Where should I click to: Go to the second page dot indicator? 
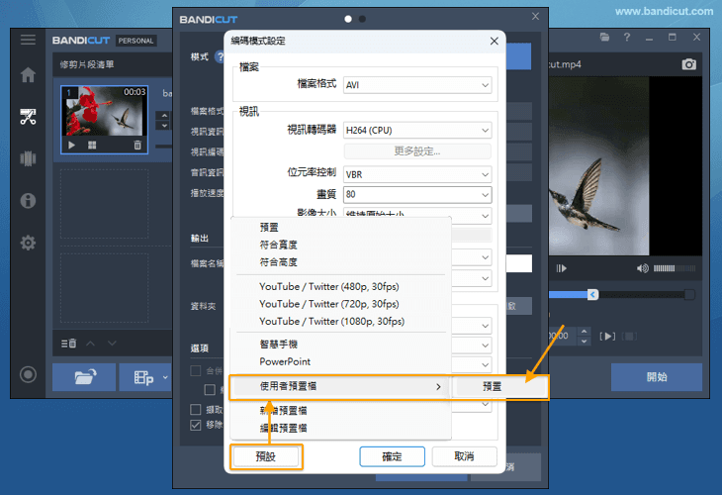click(x=362, y=19)
